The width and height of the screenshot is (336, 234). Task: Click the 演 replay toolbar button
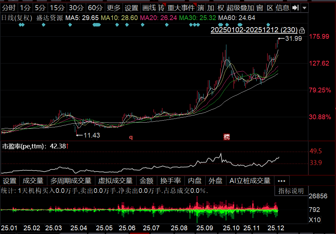201,8
